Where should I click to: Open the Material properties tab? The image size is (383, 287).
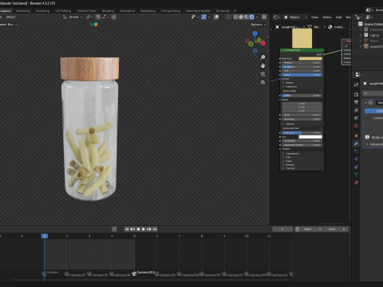(357, 182)
